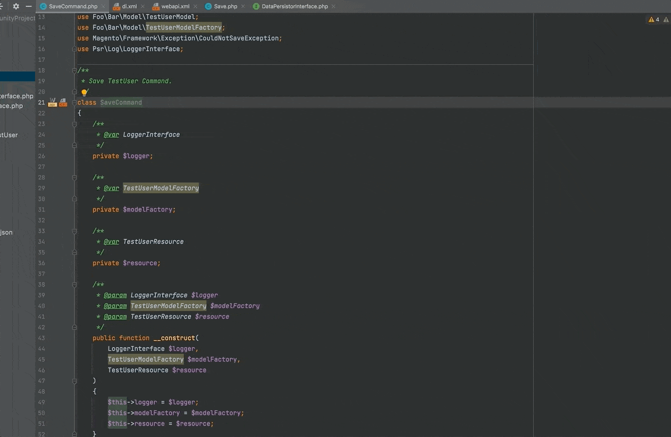Viewport: 671px width, 437px height.
Task: Open the yellow warnings indicator showing 4
Action: coord(653,19)
